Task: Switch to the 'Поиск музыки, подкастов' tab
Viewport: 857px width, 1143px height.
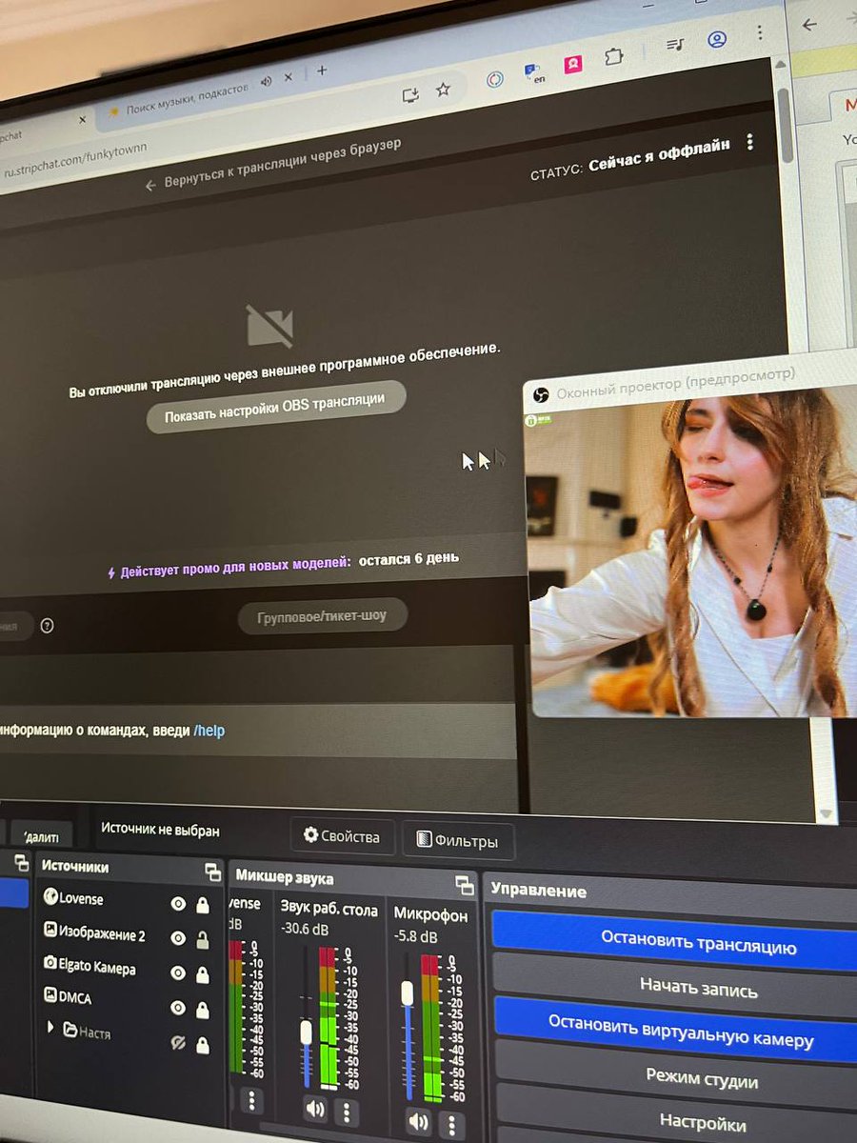Action: point(187,98)
